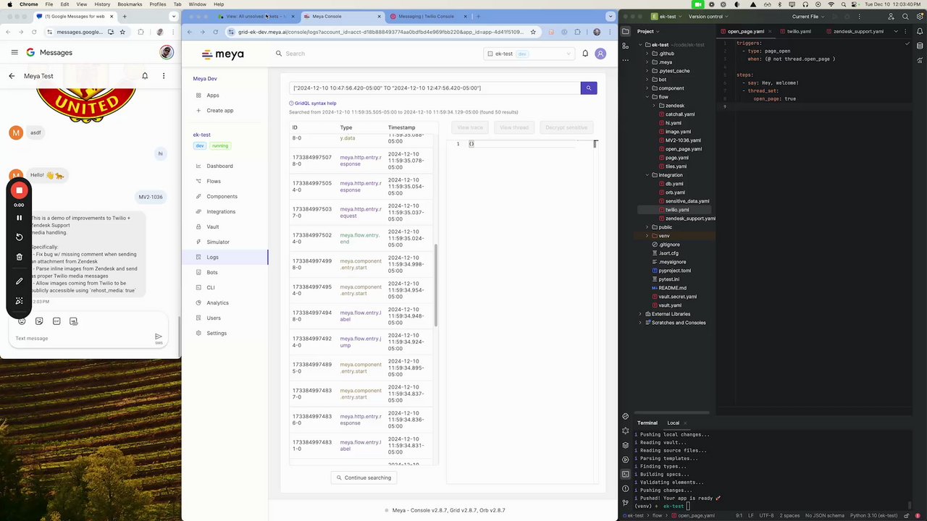Collapse the flow folder in Project tree
This screenshot has height=521, width=927.
(x=647, y=97)
